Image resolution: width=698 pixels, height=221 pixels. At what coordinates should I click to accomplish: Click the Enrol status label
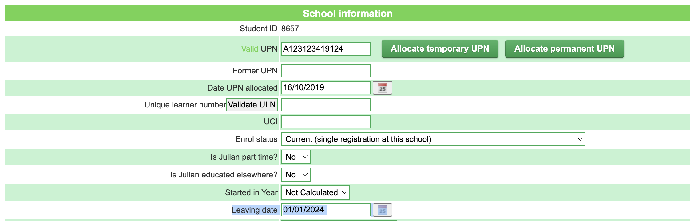[x=256, y=139]
